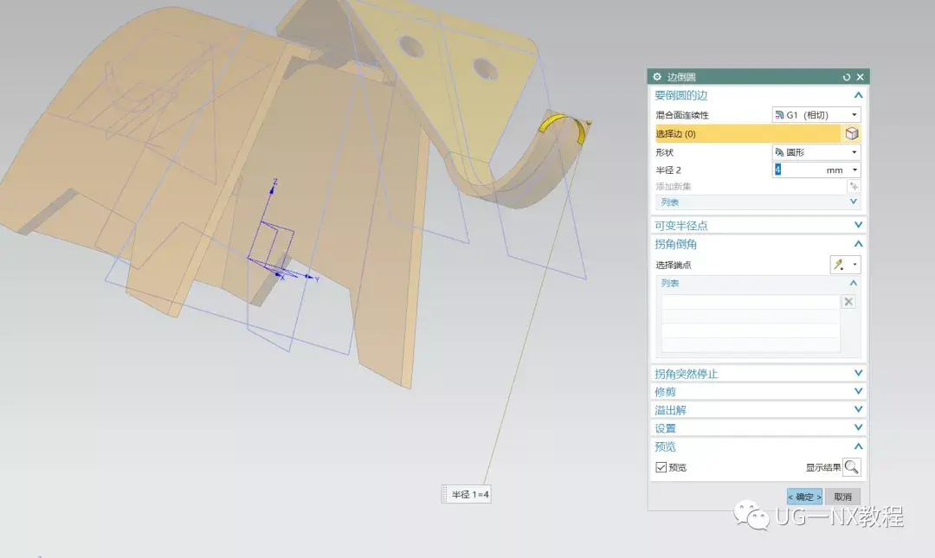Click the 添加新集 label
This screenshot has height=558, width=935.
click(x=674, y=187)
